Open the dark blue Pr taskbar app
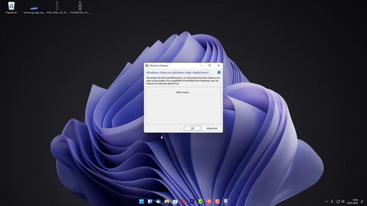 click(192, 201)
